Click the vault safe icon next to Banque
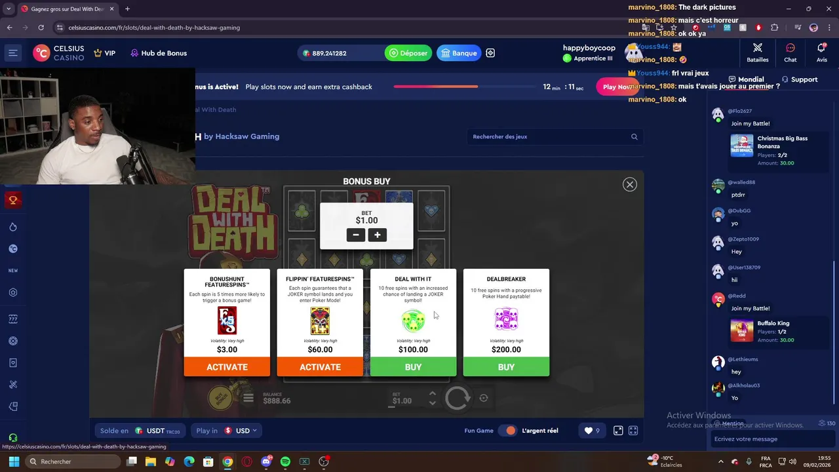 tap(490, 53)
